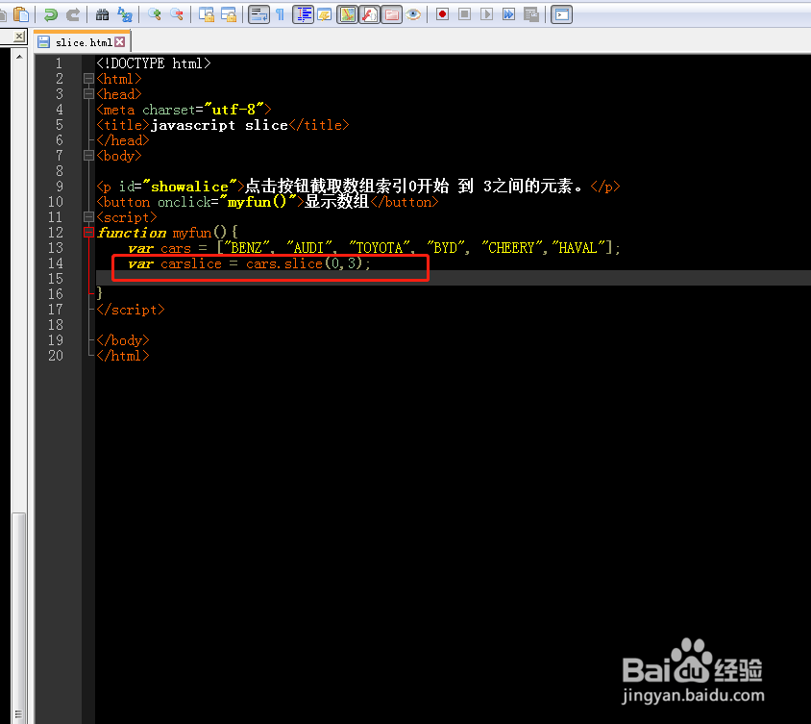Play back the recorded macro
Image resolution: width=811 pixels, height=724 pixels.
(x=487, y=14)
